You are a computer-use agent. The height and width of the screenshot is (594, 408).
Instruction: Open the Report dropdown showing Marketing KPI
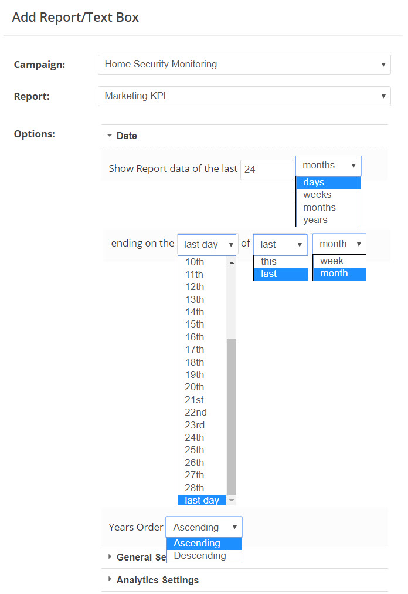coord(244,96)
